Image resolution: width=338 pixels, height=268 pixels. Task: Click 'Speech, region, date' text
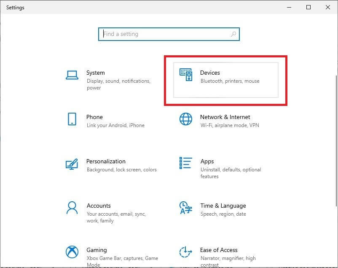coord(223,214)
